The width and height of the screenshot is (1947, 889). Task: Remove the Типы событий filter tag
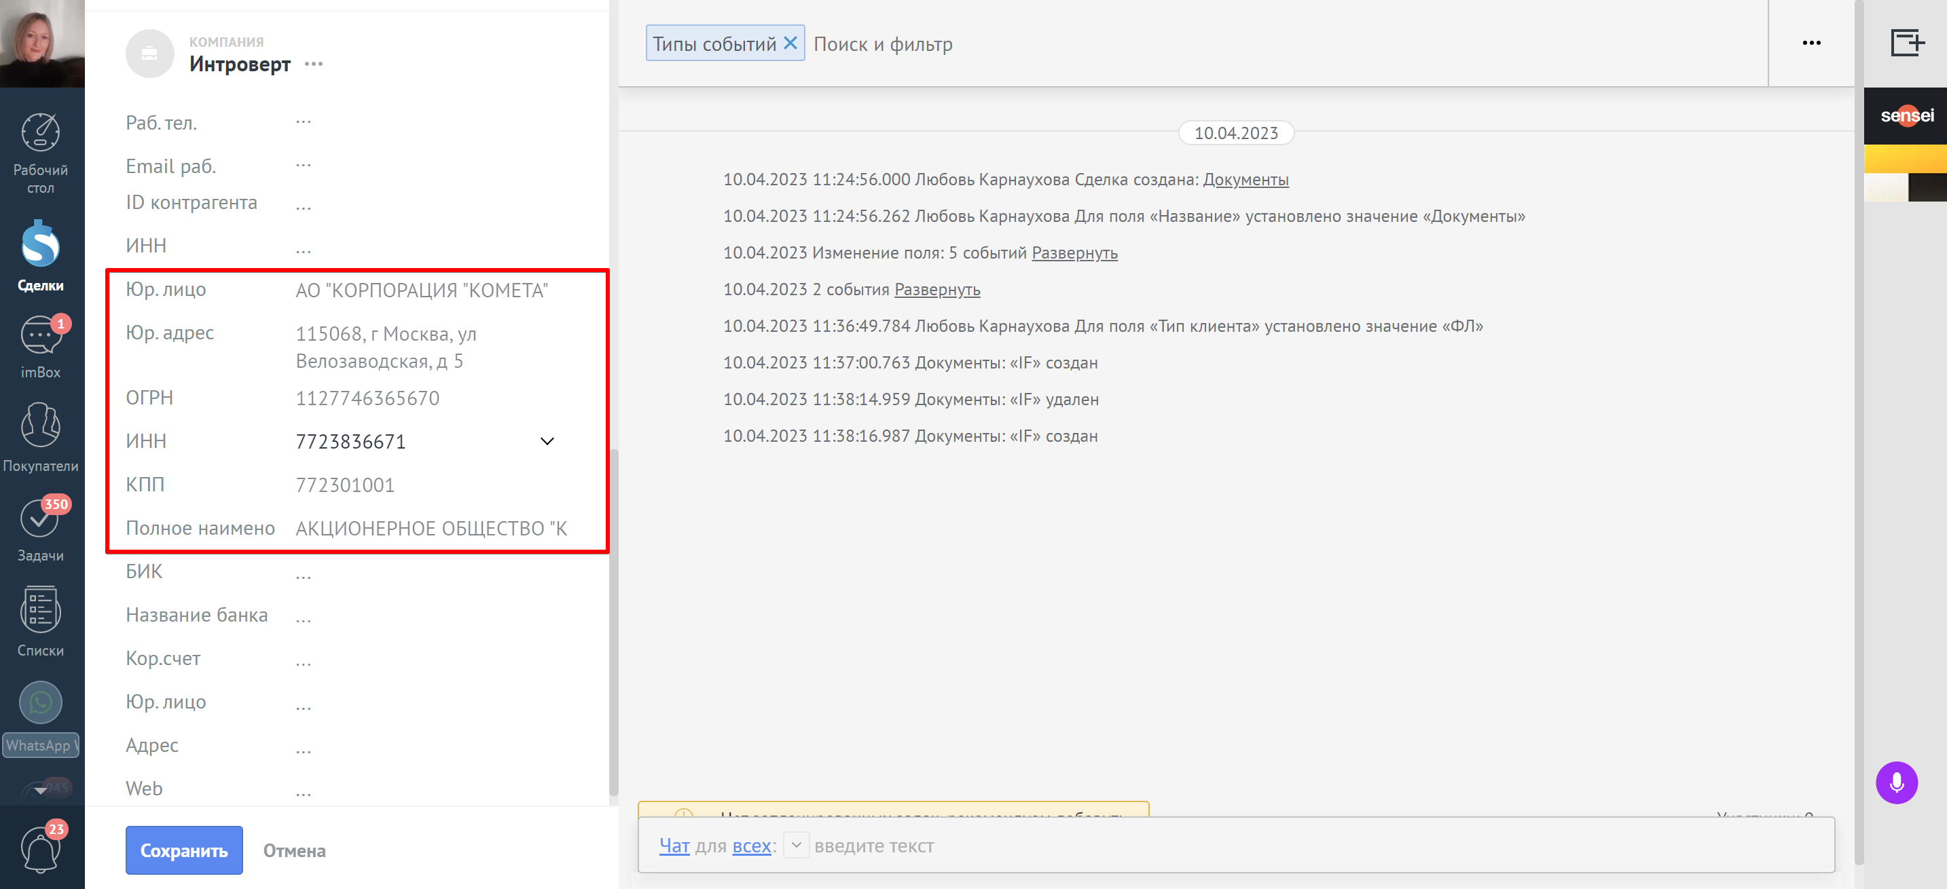(790, 43)
